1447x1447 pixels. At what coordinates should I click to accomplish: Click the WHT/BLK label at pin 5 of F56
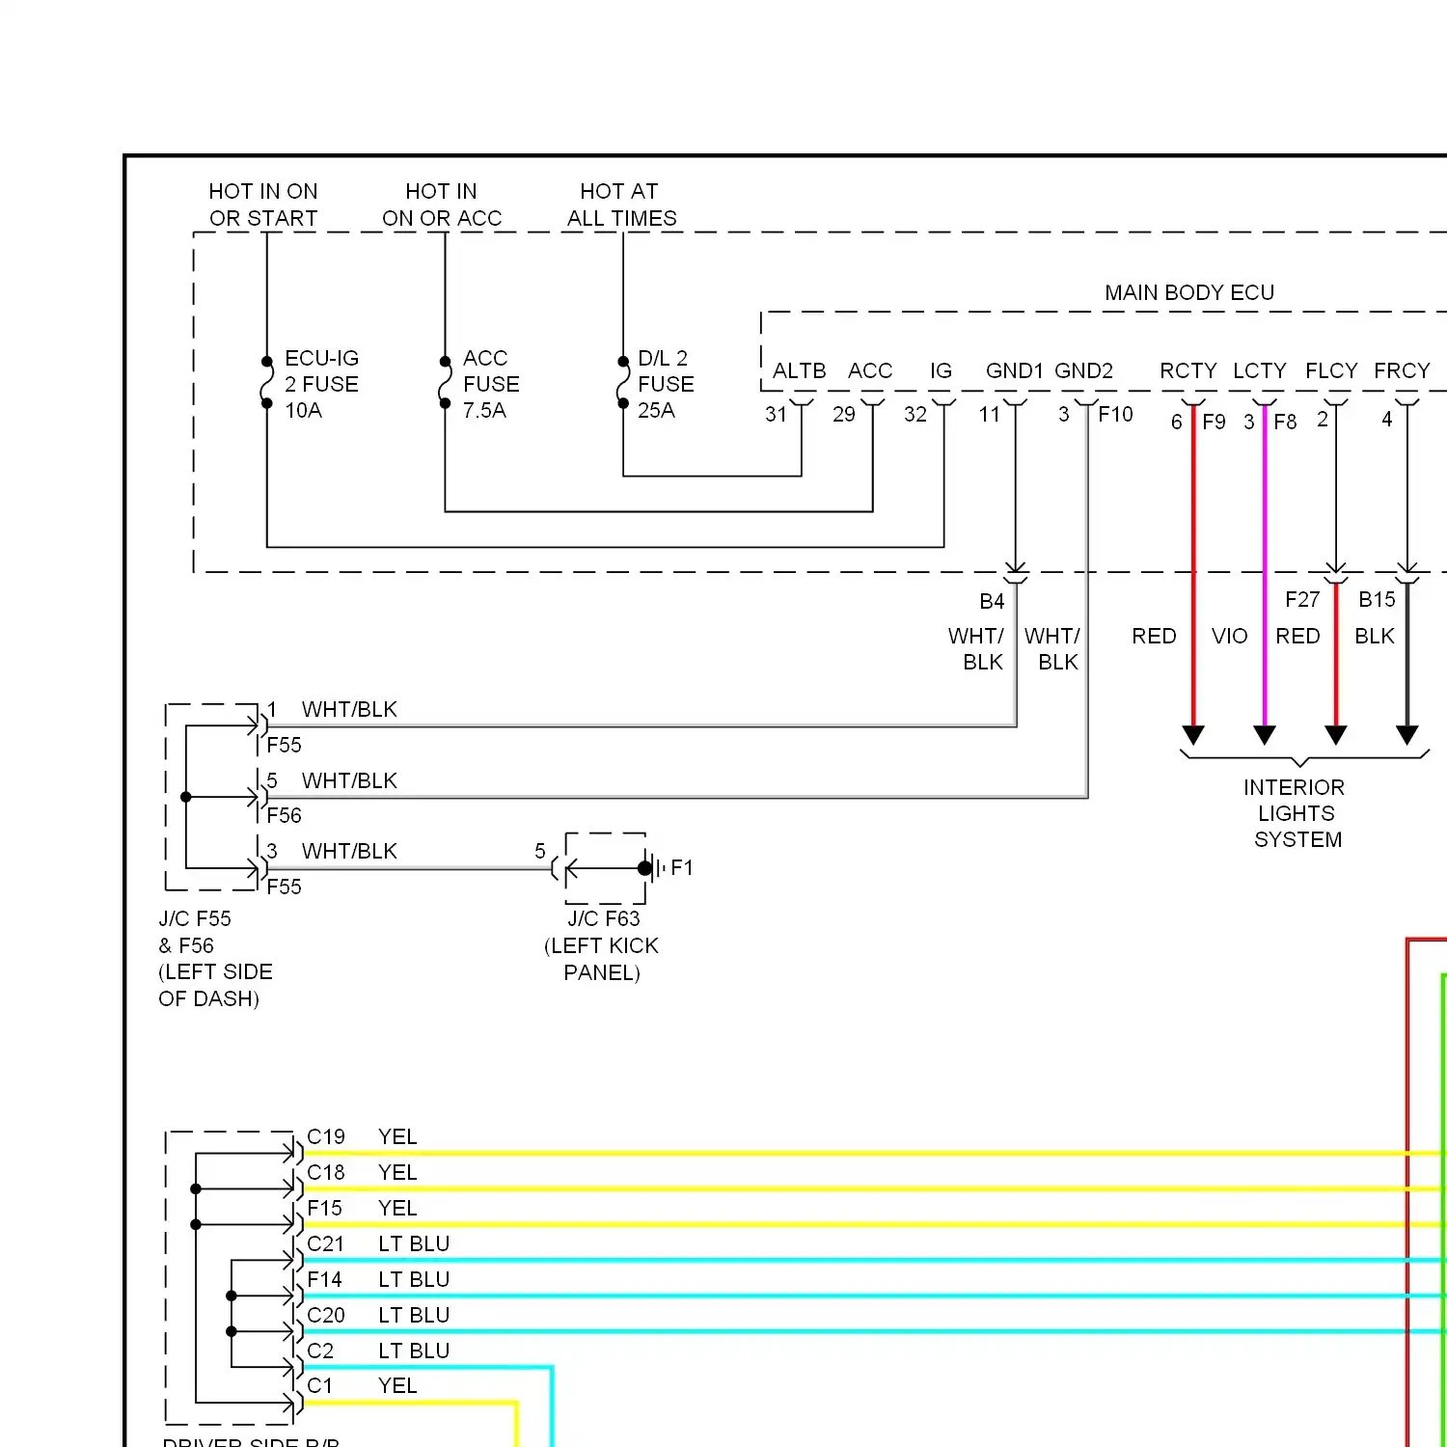click(349, 780)
